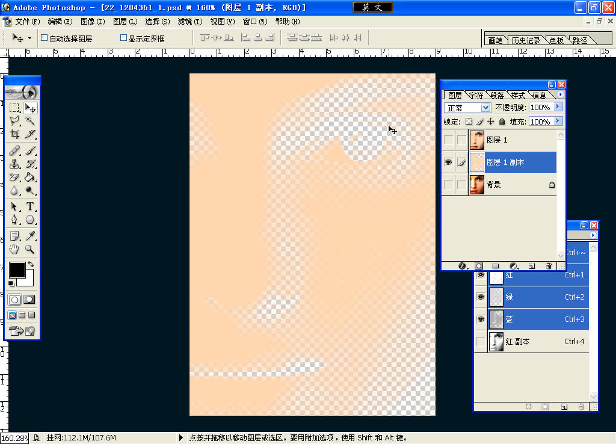The height and width of the screenshot is (444, 616).
Task: Add layer mask in Layers panel
Action: point(478,266)
